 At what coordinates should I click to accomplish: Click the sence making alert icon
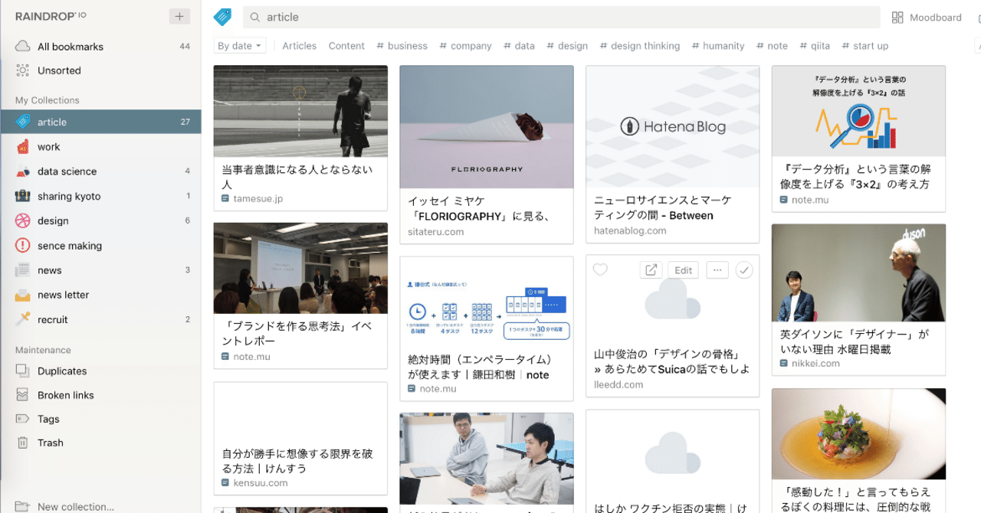[x=23, y=246]
